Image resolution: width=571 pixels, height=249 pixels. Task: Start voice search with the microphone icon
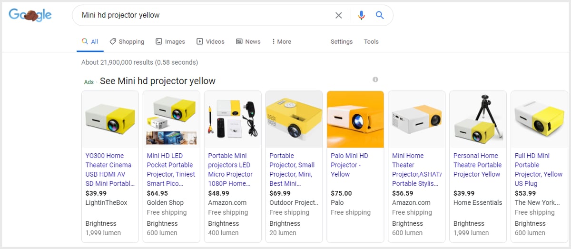point(361,15)
